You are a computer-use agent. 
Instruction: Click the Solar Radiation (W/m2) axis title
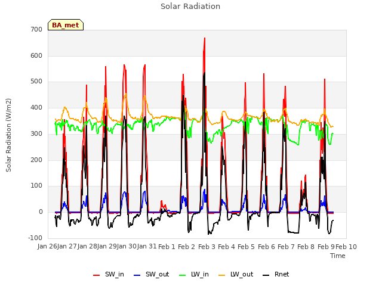coord(8,135)
